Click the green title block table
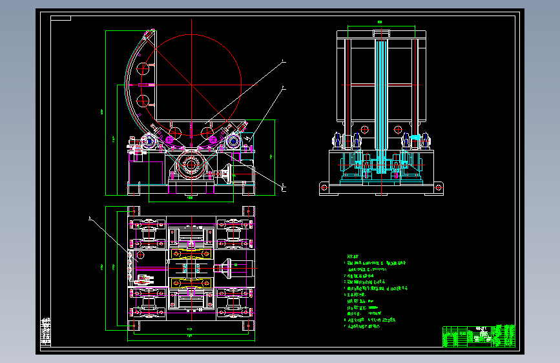The height and width of the screenshot is (363, 560). point(479,336)
